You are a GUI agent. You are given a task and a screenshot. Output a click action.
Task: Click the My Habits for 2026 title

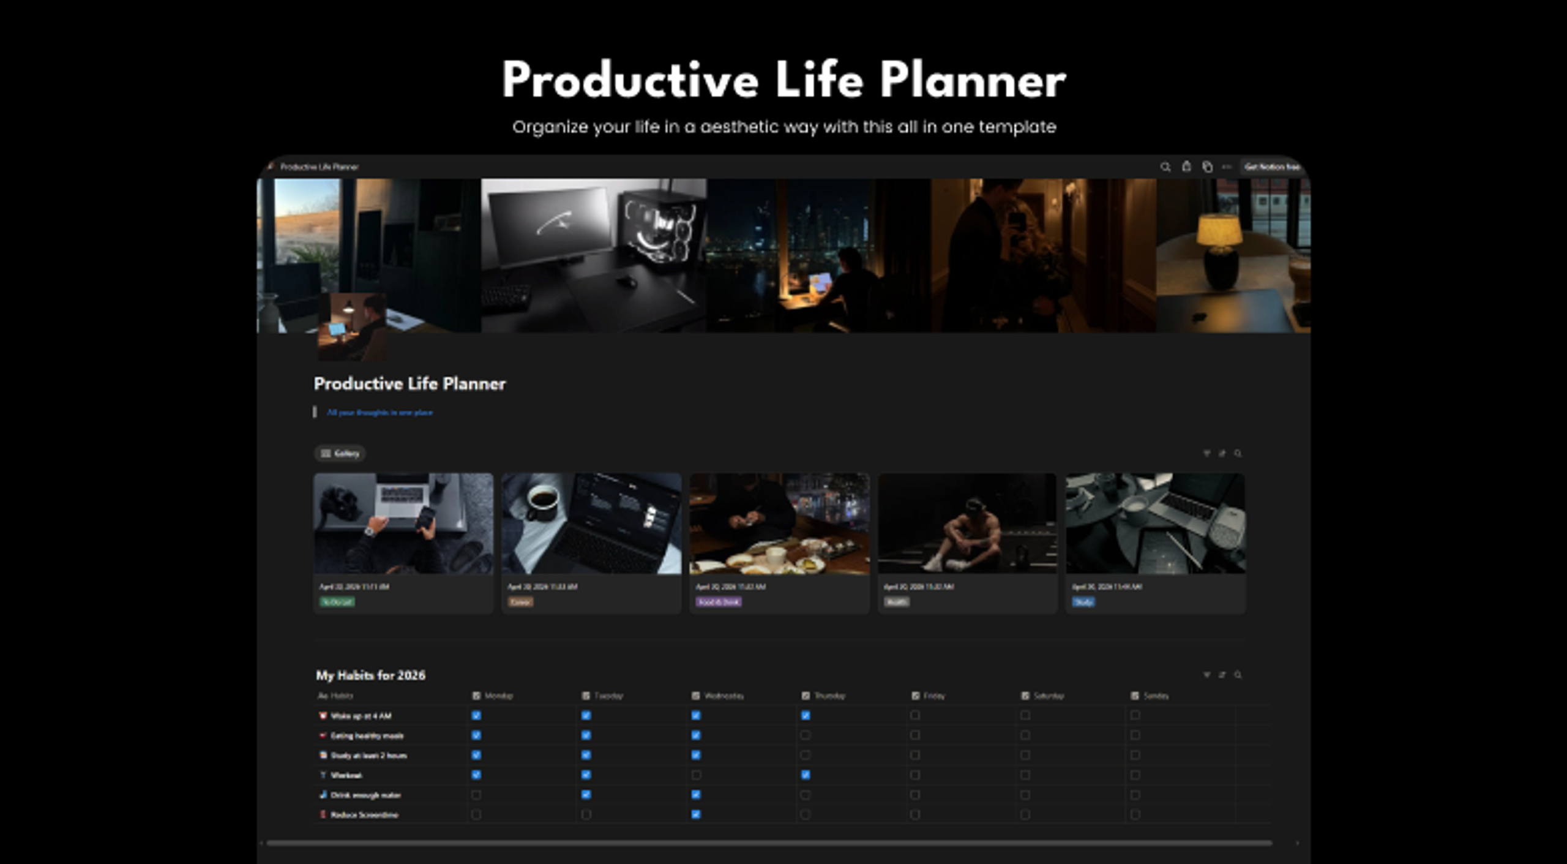(370, 675)
